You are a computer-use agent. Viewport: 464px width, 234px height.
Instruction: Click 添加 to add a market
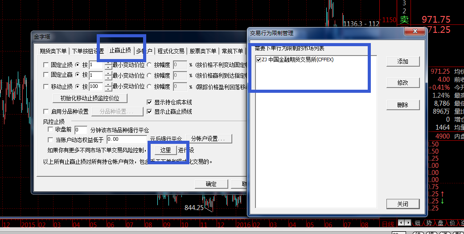click(x=402, y=61)
